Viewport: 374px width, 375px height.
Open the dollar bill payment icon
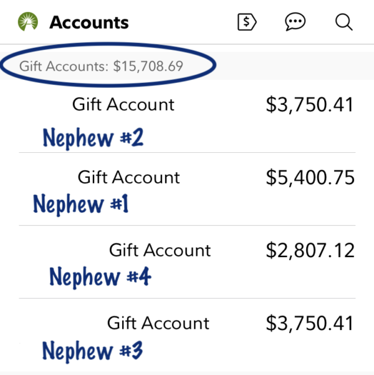pyautogui.click(x=247, y=22)
